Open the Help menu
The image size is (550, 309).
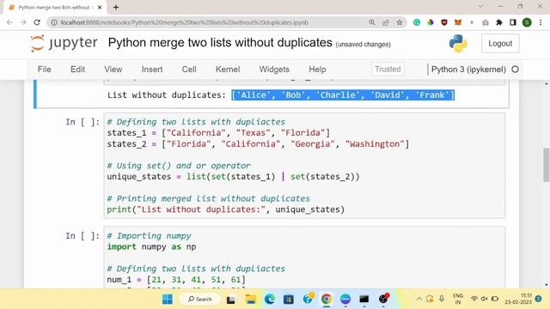[x=317, y=70]
